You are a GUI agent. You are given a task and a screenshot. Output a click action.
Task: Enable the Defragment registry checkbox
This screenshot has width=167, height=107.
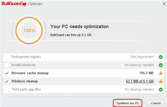pos(7,57)
